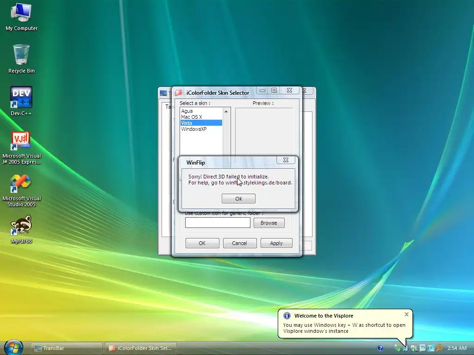Select the Vista skin in list
This screenshot has height=355, width=474.
pyautogui.click(x=201, y=123)
